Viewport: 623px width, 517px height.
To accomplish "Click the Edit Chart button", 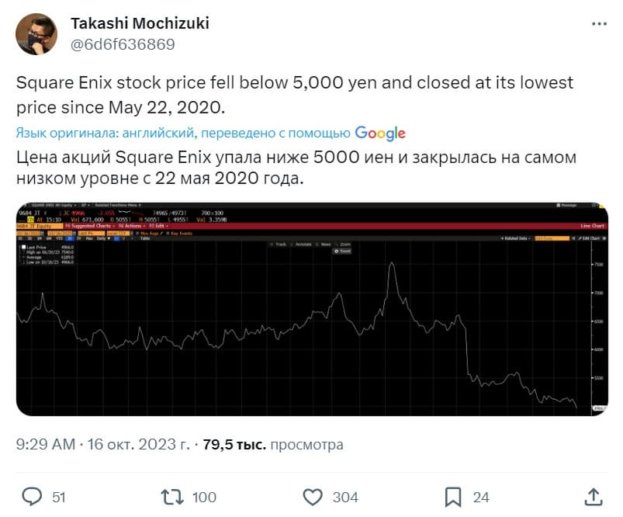I will 590,238.
